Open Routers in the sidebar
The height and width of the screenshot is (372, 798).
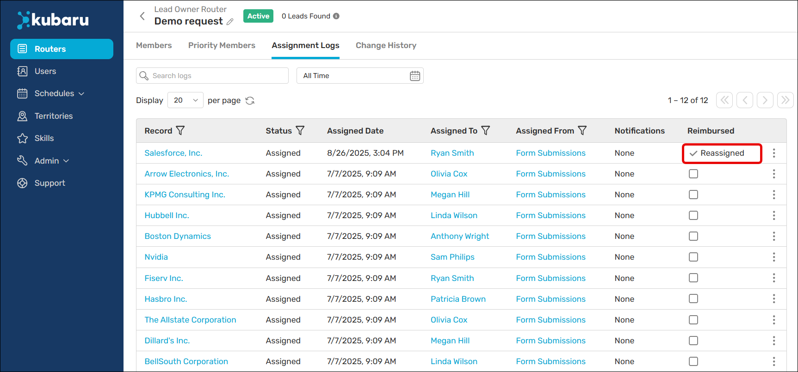pyautogui.click(x=62, y=49)
